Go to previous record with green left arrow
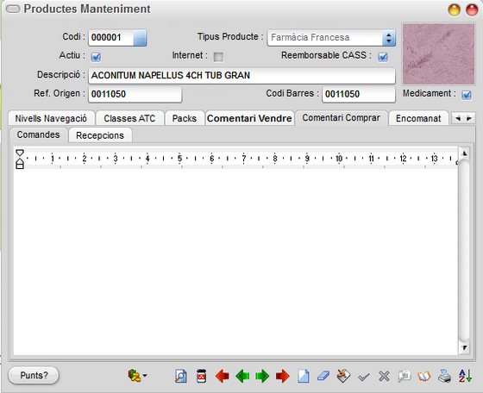 242,376
